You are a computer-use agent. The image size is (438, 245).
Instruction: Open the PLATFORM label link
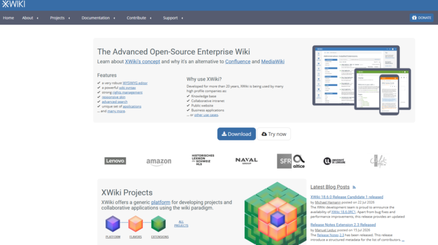point(113,237)
